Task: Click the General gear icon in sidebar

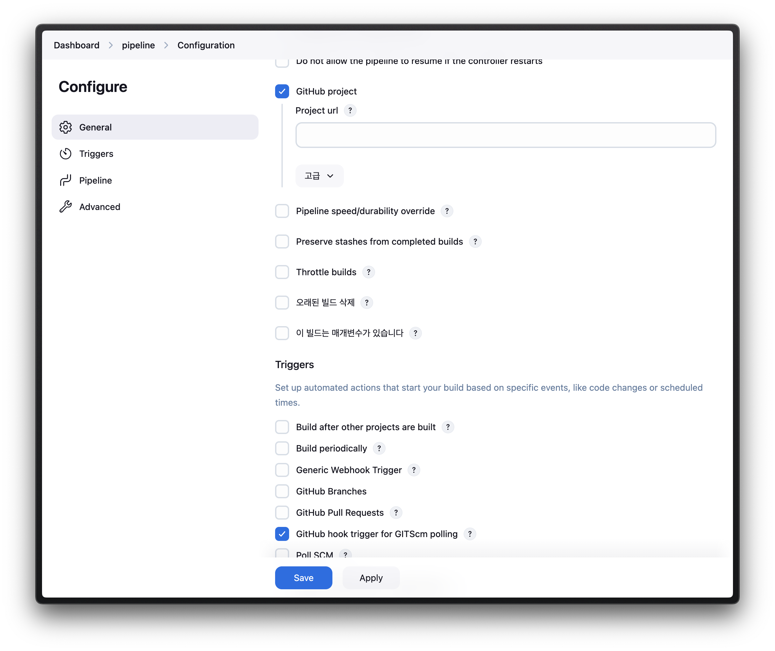Action: pos(65,127)
